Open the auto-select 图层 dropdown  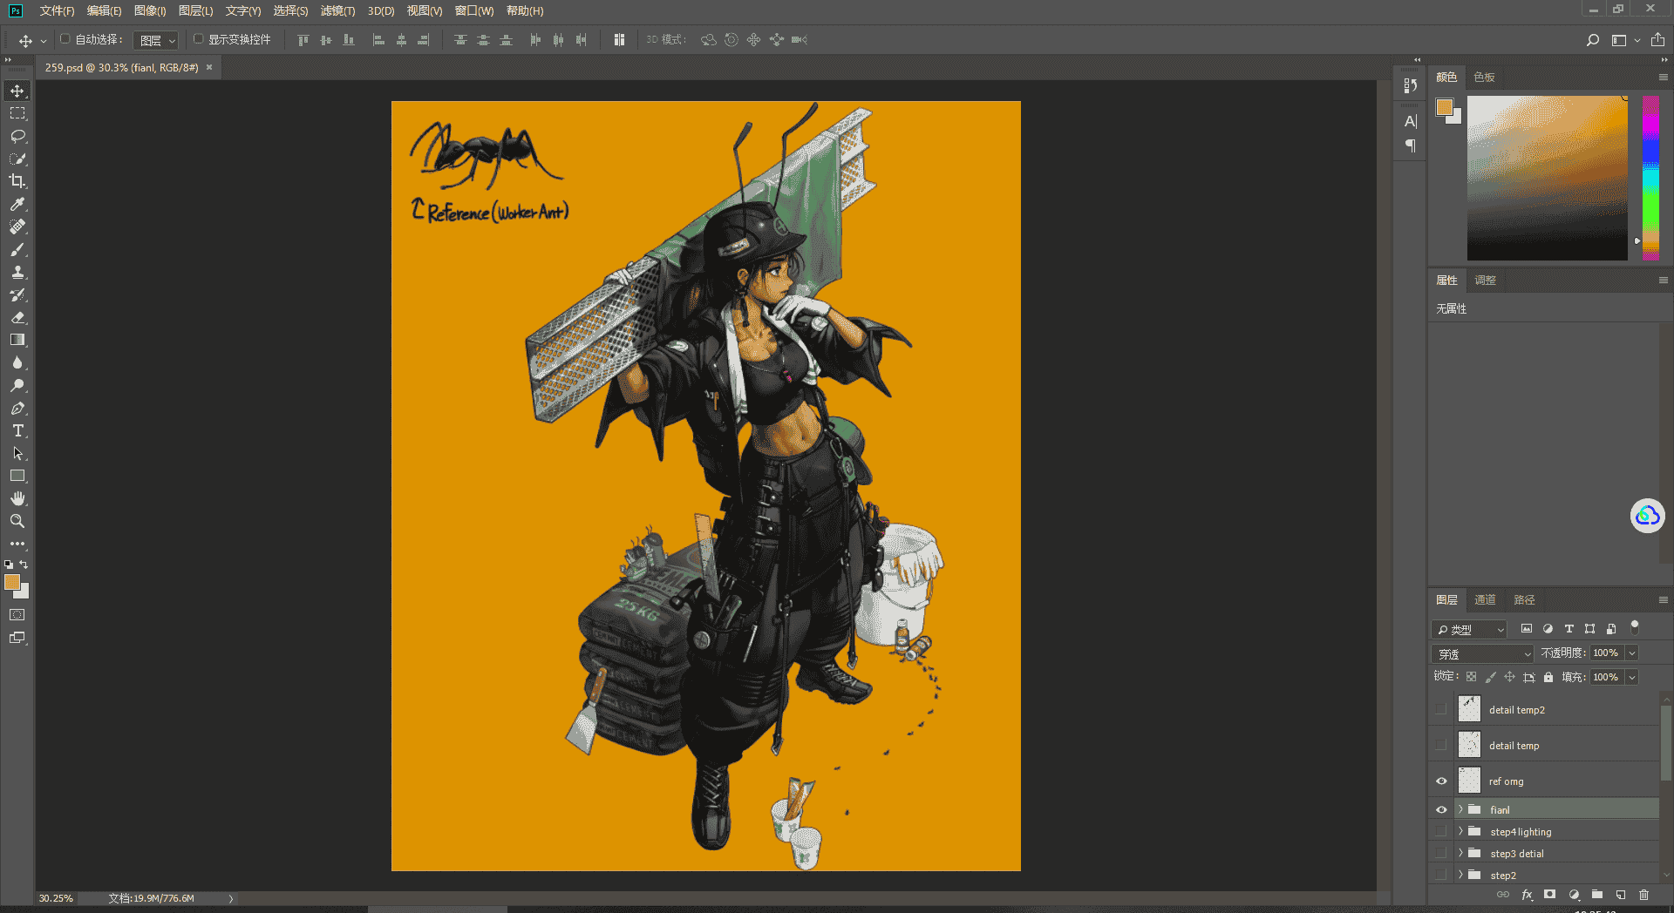point(158,40)
